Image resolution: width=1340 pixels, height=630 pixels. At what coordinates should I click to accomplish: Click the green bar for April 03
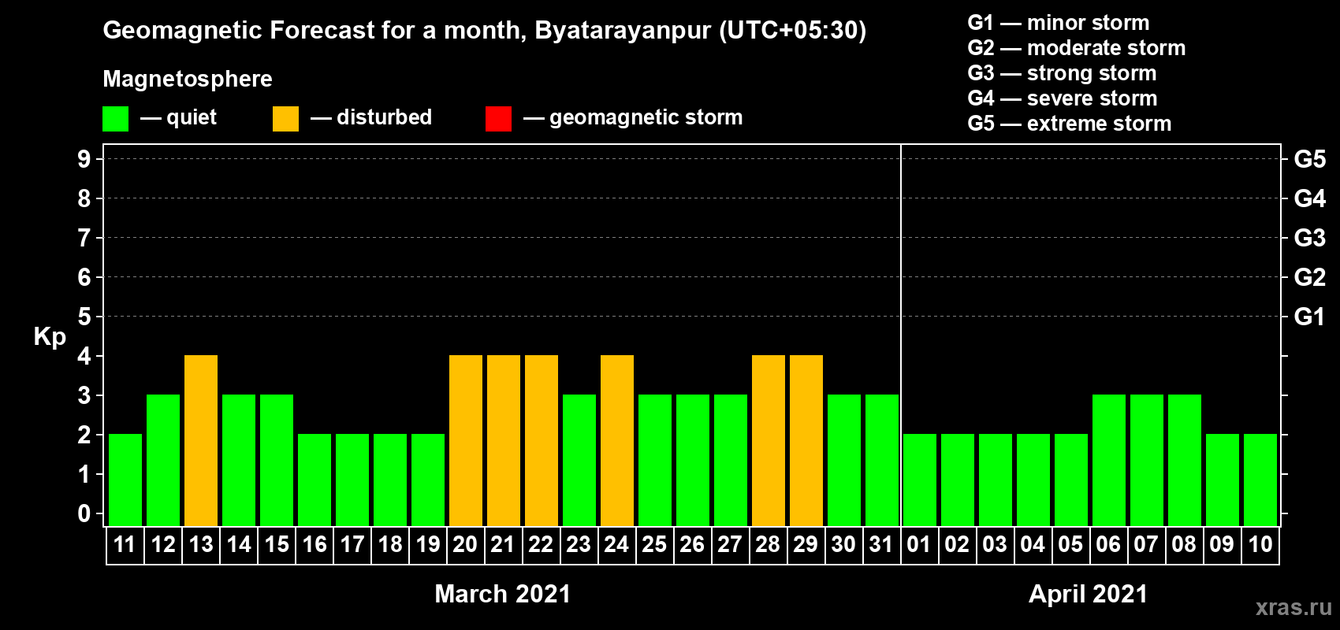coord(996,480)
